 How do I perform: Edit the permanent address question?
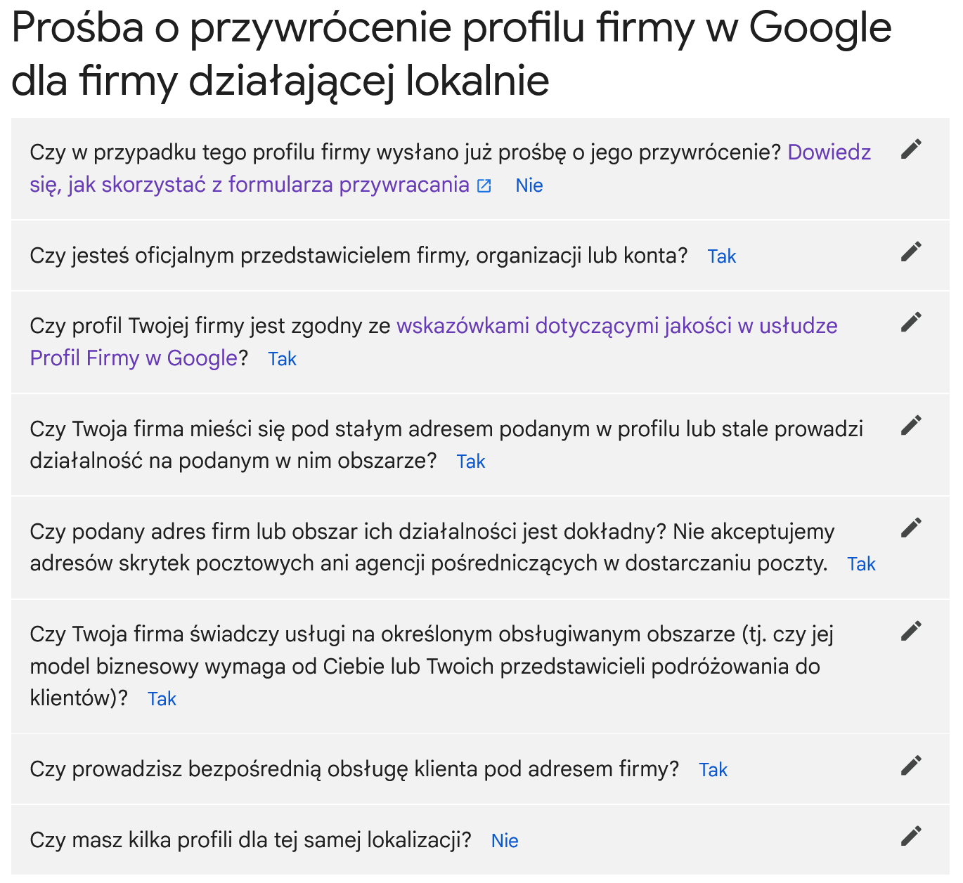[912, 424]
